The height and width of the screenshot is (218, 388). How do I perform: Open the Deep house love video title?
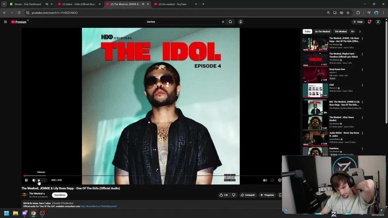(x=337, y=69)
